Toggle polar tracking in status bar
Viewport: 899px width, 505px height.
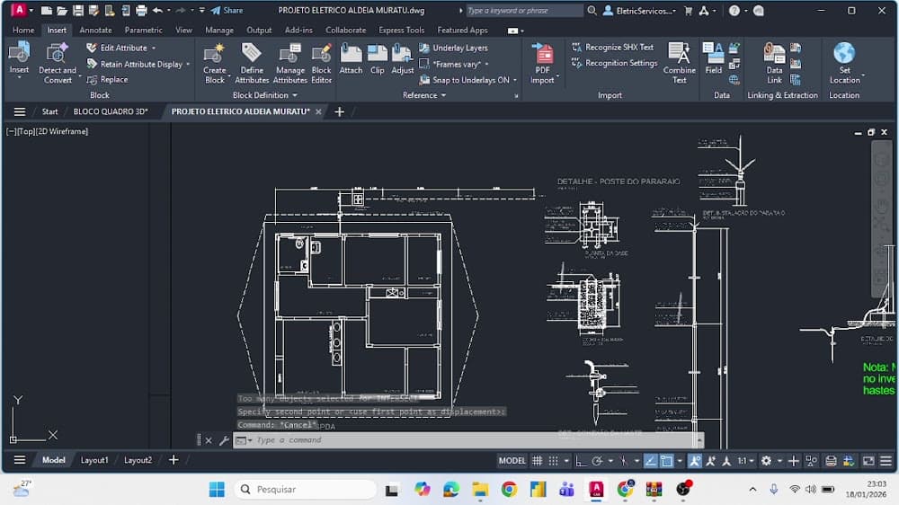click(597, 460)
